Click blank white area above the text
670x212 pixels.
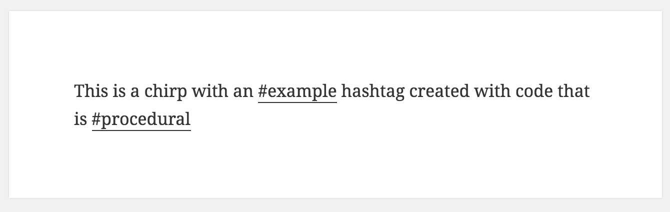[x=335, y=45]
